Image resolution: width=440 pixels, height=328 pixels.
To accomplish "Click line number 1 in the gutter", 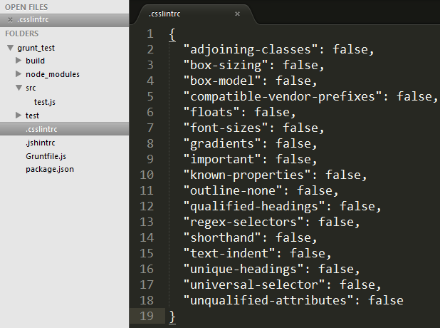I will tap(150, 34).
